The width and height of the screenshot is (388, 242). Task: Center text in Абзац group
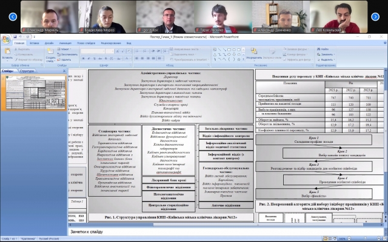142,59
